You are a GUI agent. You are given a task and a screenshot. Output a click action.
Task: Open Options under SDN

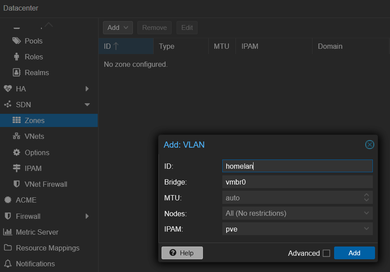tap(37, 152)
